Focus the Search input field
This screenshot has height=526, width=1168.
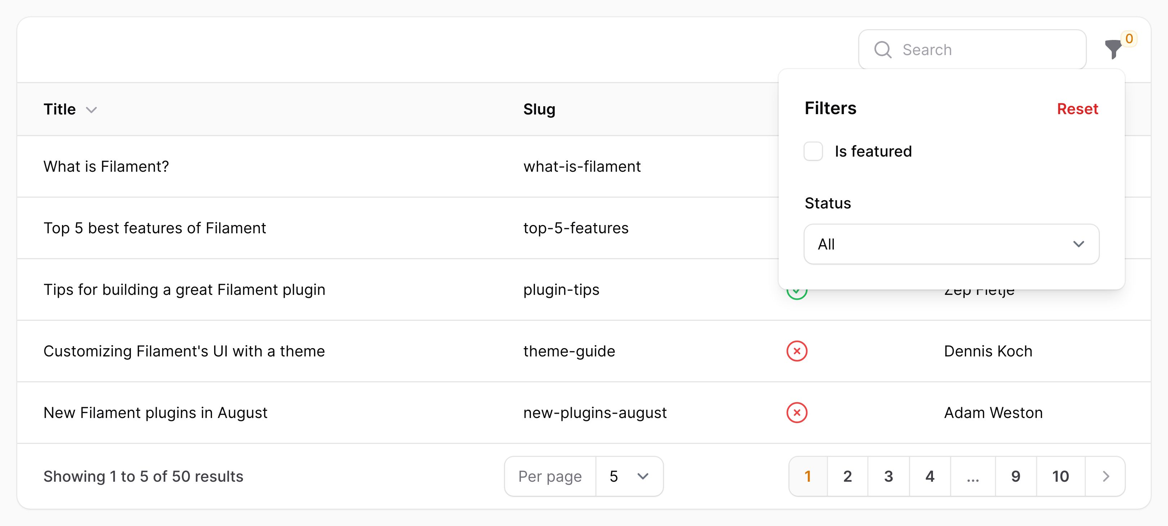(x=972, y=49)
